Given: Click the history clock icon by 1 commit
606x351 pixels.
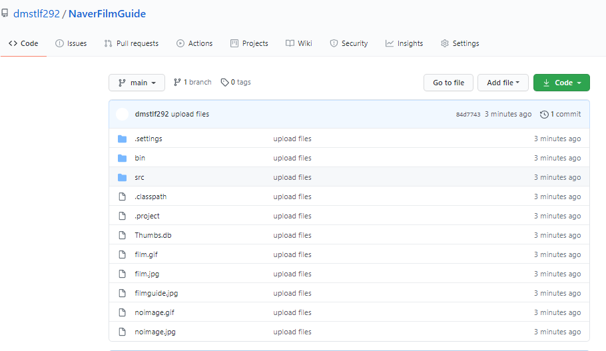Looking at the screenshot, I should click(544, 115).
